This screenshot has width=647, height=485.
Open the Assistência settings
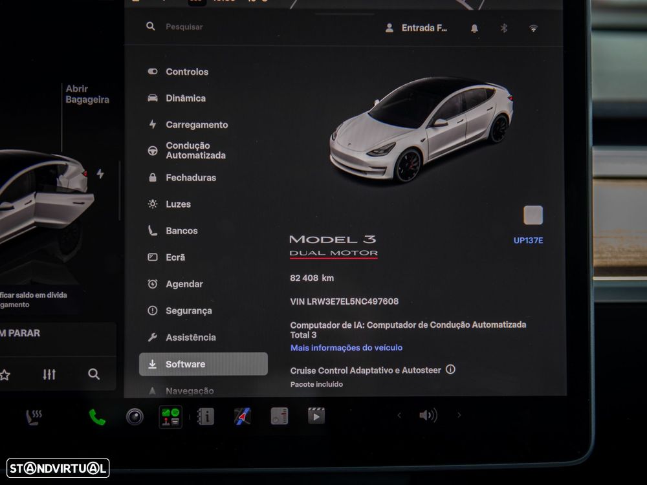(x=182, y=338)
